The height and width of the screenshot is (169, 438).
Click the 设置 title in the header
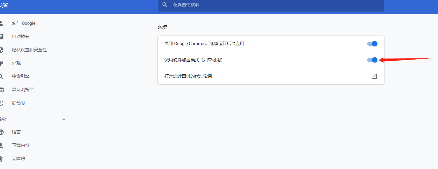(4, 5)
